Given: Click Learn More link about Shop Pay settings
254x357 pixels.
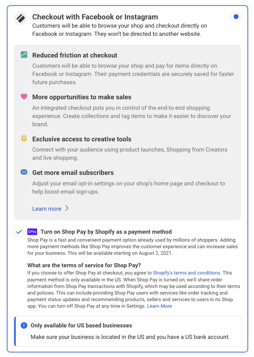Looking at the screenshot, I should (159, 306).
